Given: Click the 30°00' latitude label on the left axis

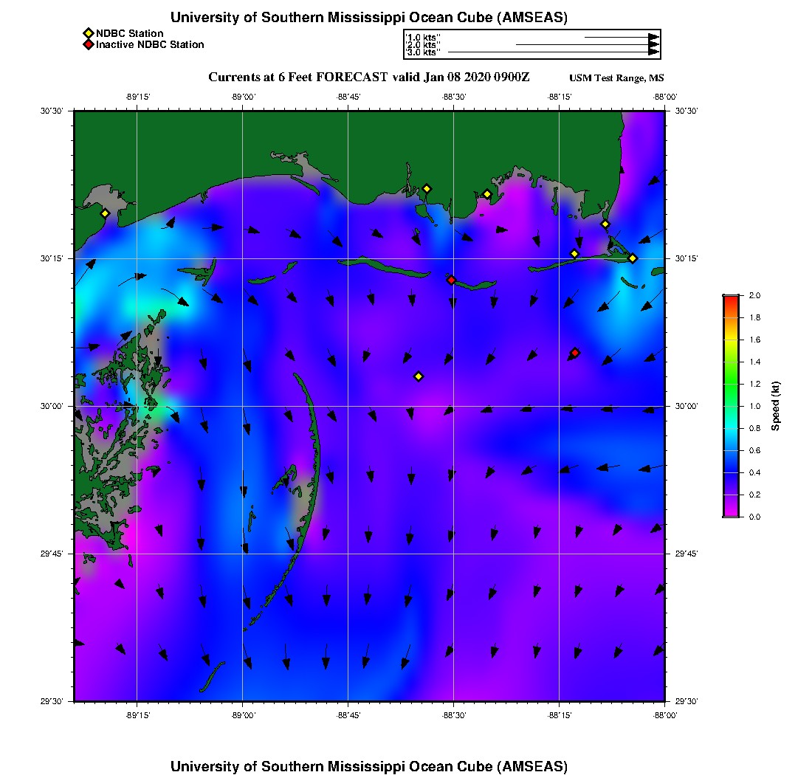Looking at the screenshot, I should tap(52, 406).
